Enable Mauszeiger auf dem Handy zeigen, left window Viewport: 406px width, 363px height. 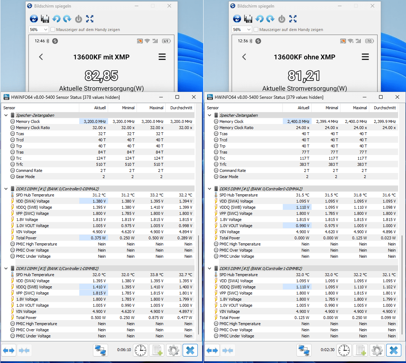click(x=53, y=30)
